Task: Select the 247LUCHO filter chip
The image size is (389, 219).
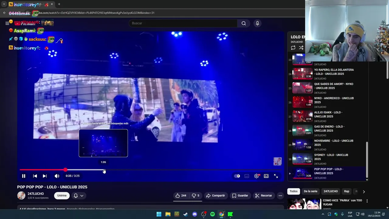Action: (x=331, y=191)
